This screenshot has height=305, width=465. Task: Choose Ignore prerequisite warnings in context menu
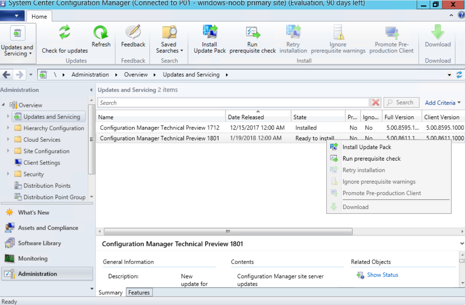pyautogui.click(x=389, y=182)
